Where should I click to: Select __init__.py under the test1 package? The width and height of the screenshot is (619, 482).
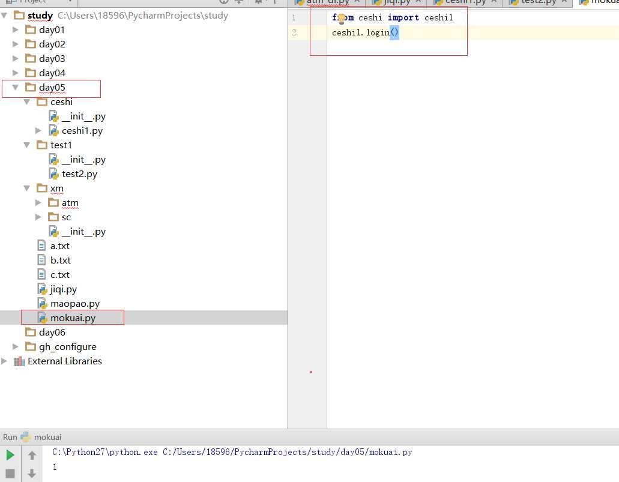(x=83, y=160)
